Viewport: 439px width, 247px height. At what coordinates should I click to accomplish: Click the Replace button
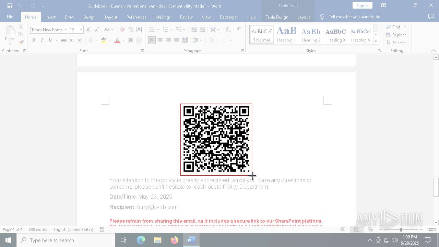coord(396,35)
